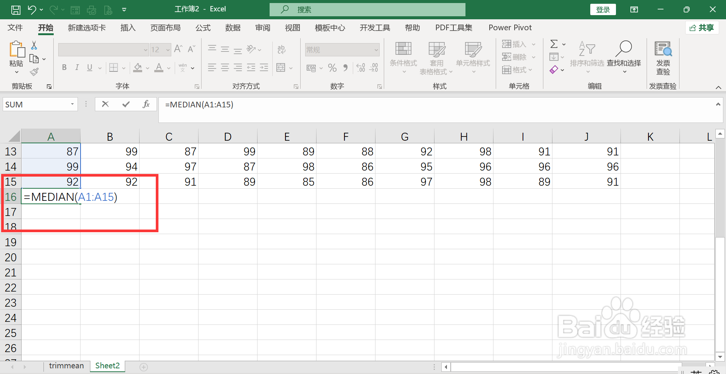Image resolution: width=726 pixels, height=374 pixels.
Task: Toggle center horizontal alignment
Action: (x=225, y=68)
